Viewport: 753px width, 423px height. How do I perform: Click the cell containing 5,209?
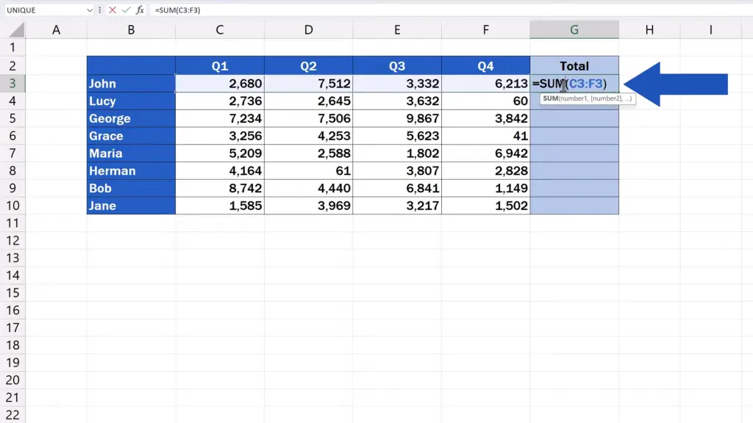pos(220,153)
